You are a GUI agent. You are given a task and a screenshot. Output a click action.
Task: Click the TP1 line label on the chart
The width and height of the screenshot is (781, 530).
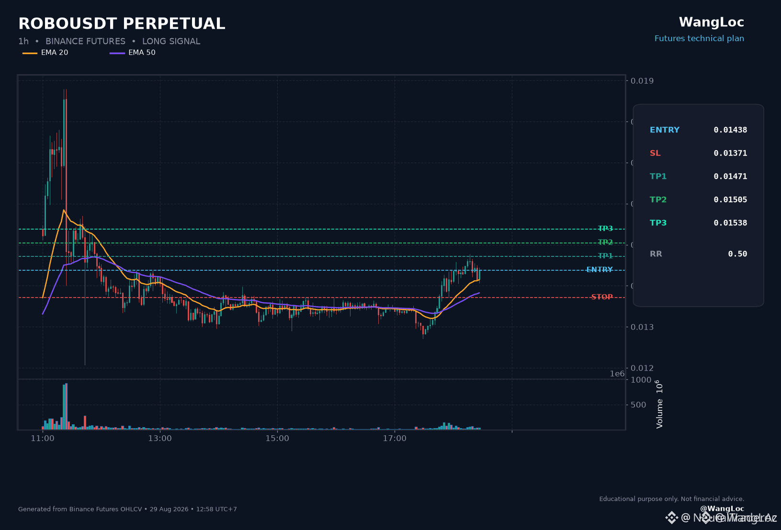[605, 256]
